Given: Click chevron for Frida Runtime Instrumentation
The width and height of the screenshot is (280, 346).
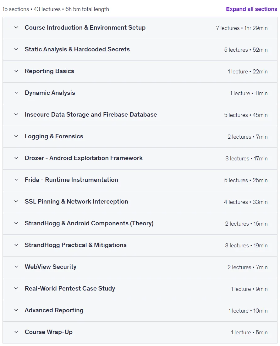Looking at the screenshot, I should point(16,180).
